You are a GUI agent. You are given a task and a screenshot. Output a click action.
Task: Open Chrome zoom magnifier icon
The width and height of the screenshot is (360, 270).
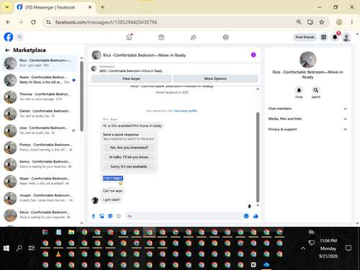[299, 22]
